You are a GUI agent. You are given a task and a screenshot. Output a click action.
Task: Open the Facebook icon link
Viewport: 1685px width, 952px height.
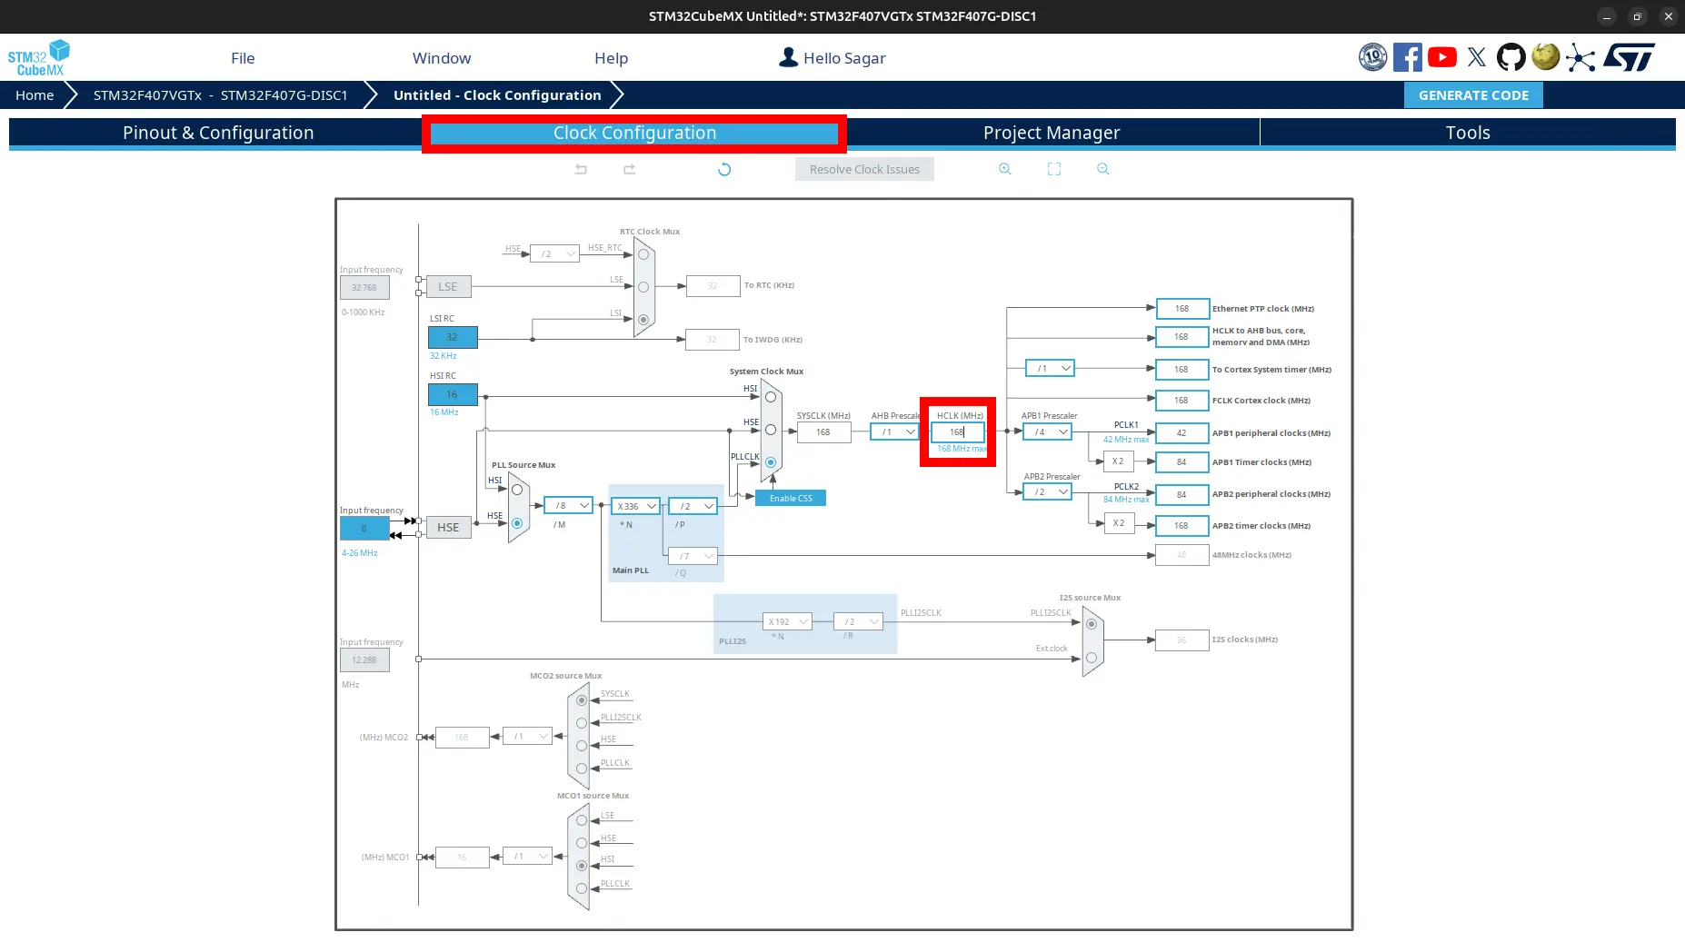point(1407,57)
